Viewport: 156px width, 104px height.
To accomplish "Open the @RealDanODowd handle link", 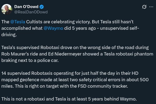I will 31,12.
